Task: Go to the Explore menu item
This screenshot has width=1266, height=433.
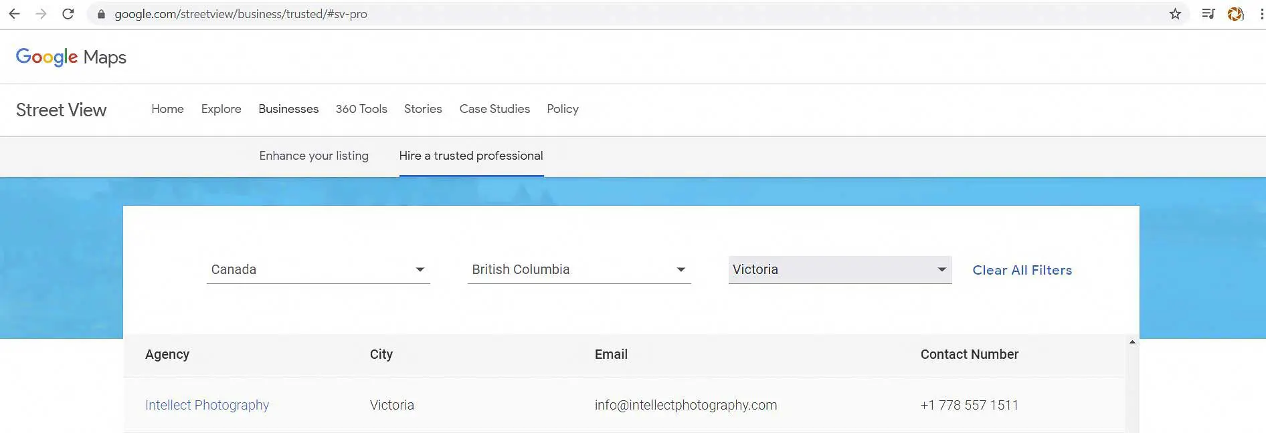Action: click(x=221, y=109)
